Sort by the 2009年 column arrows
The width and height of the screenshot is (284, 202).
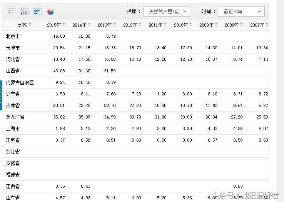pyautogui.click(x=216, y=25)
